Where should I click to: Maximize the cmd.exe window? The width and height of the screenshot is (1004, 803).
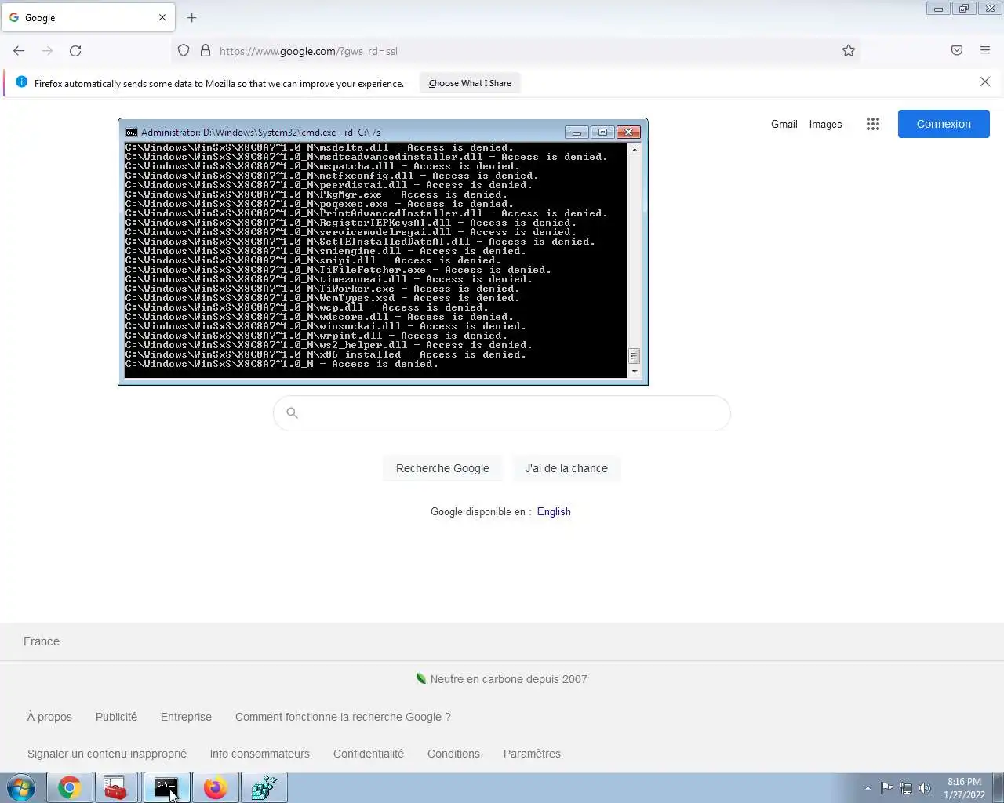click(602, 132)
